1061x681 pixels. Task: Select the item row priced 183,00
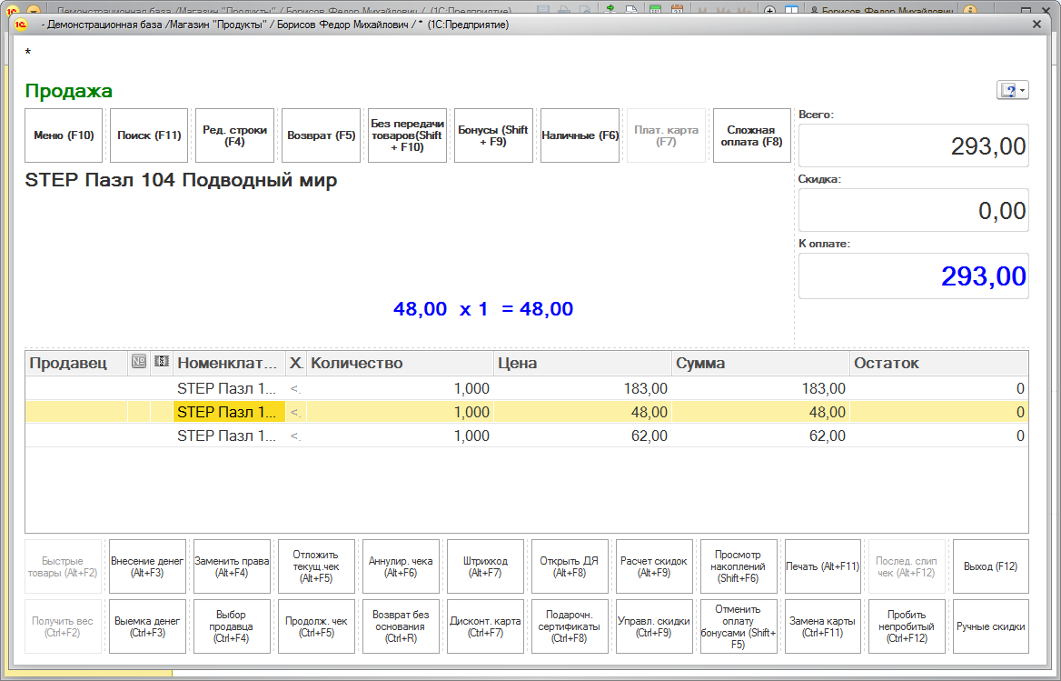point(527,388)
